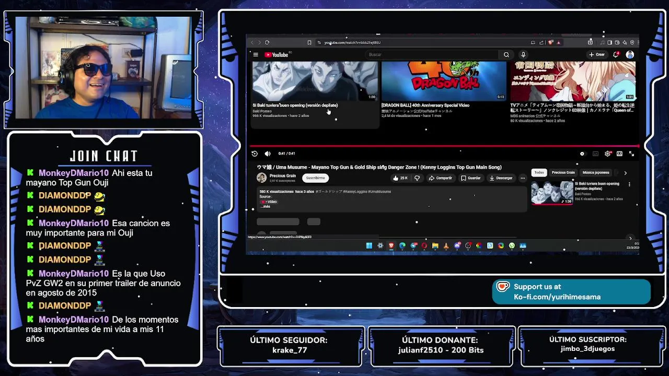
Task: Open the Windows Start button
Action: [x=369, y=245]
